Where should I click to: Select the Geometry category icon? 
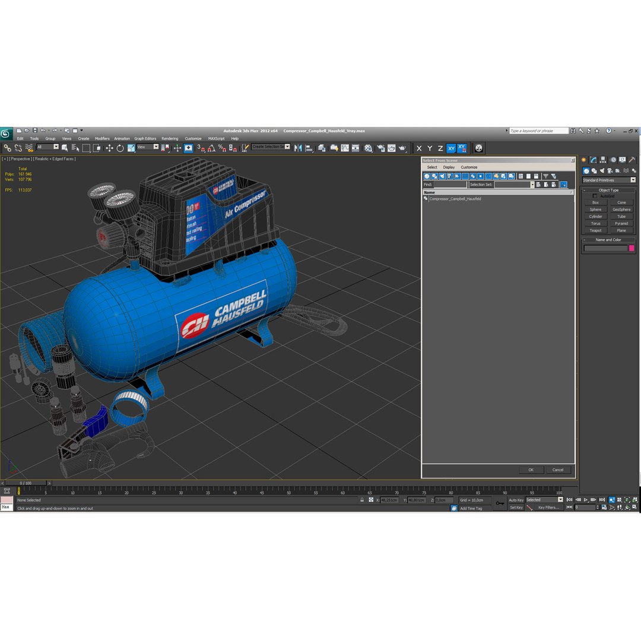coord(586,171)
